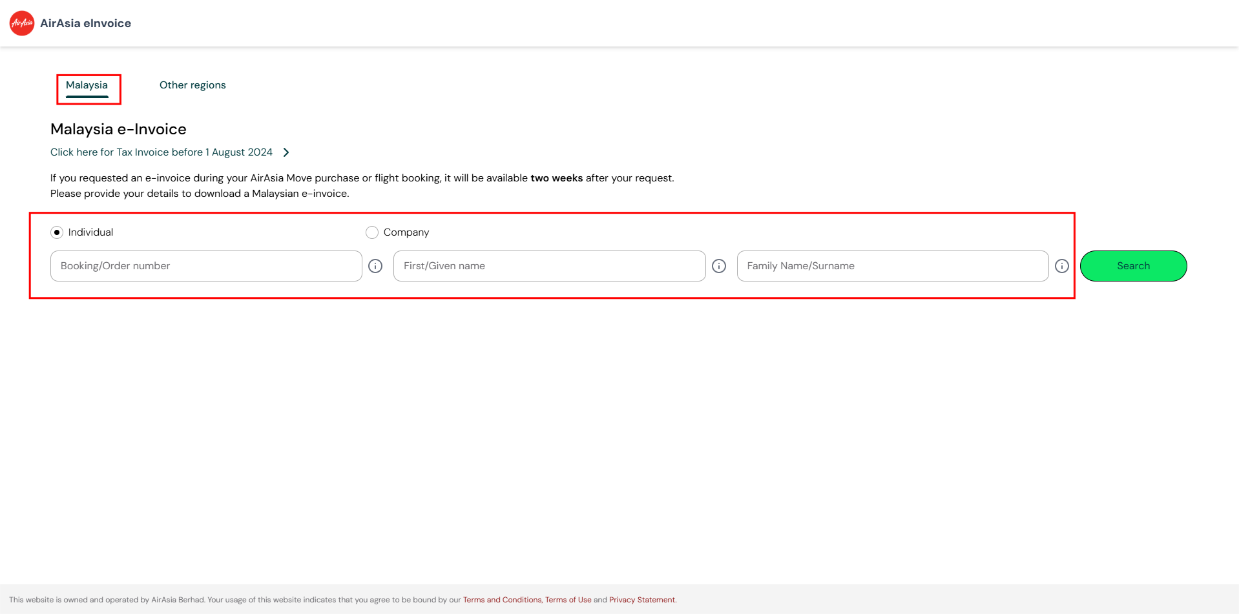Focus the Booking/Order number field
Screen dimensions: 1239x614
pos(206,266)
